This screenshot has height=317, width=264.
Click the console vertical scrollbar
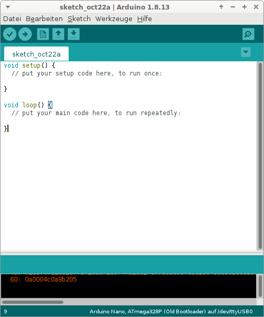pos(260,286)
